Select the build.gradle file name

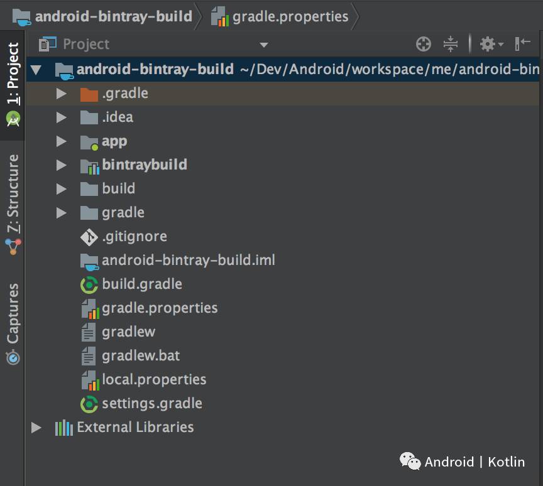pos(142,284)
